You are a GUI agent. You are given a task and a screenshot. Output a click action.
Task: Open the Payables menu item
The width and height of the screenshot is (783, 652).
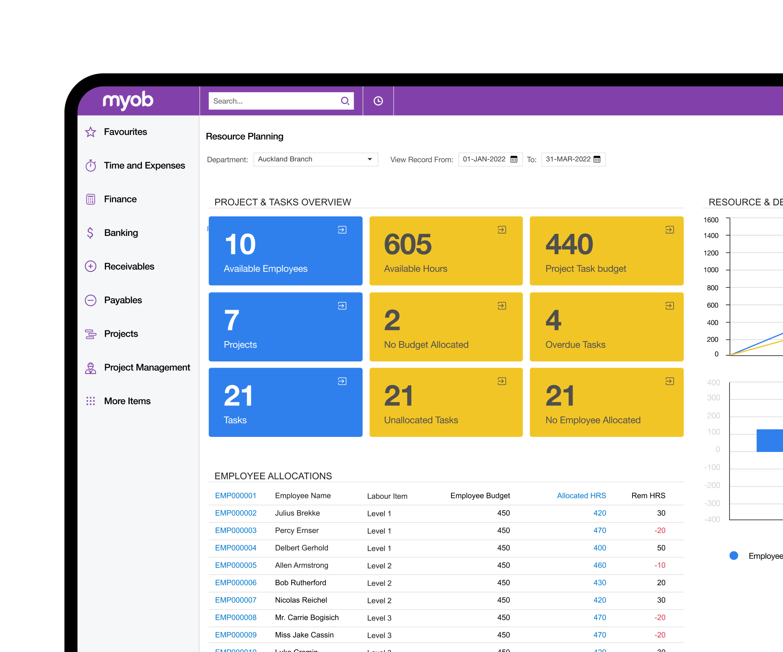tap(123, 300)
